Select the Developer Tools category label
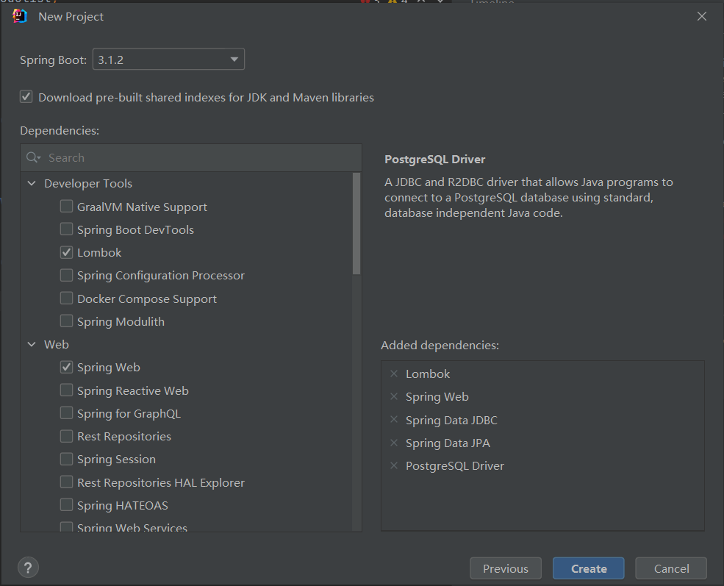Viewport: 724px width, 586px height. pyautogui.click(x=88, y=183)
